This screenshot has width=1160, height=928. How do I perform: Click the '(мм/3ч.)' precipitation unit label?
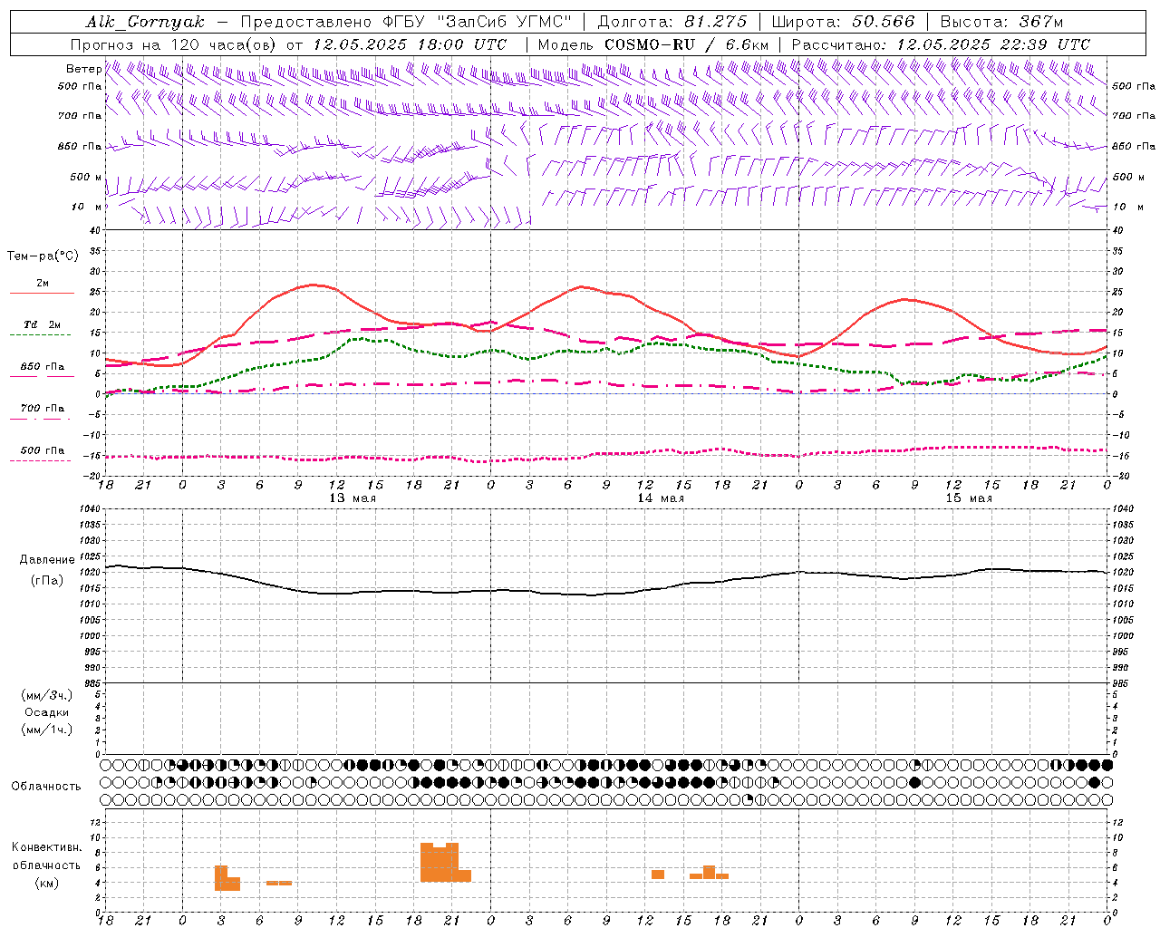pyautogui.click(x=46, y=695)
